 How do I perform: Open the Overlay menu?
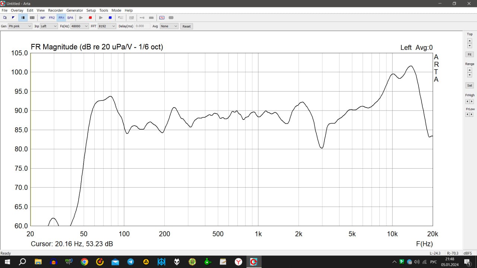17,10
